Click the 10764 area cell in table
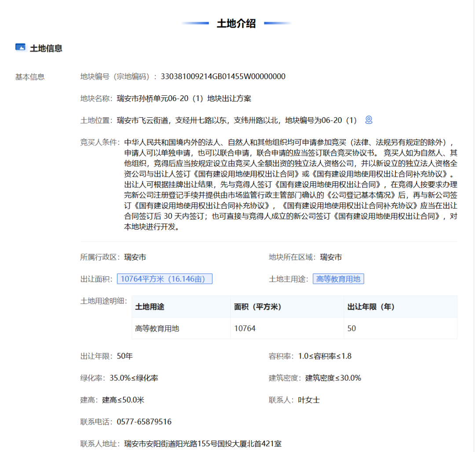This screenshot has width=475, height=452. click(245, 328)
